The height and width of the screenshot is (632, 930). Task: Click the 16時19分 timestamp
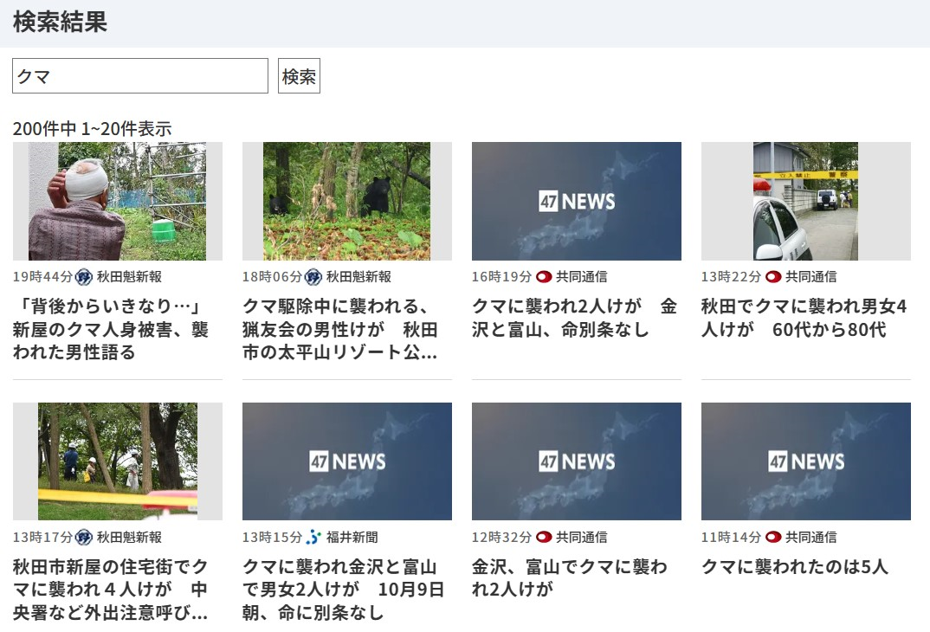pos(501,277)
